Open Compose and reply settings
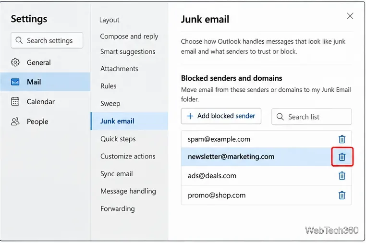Image resolution: width=366 pixels, height=243 pixels. point(129,36)
